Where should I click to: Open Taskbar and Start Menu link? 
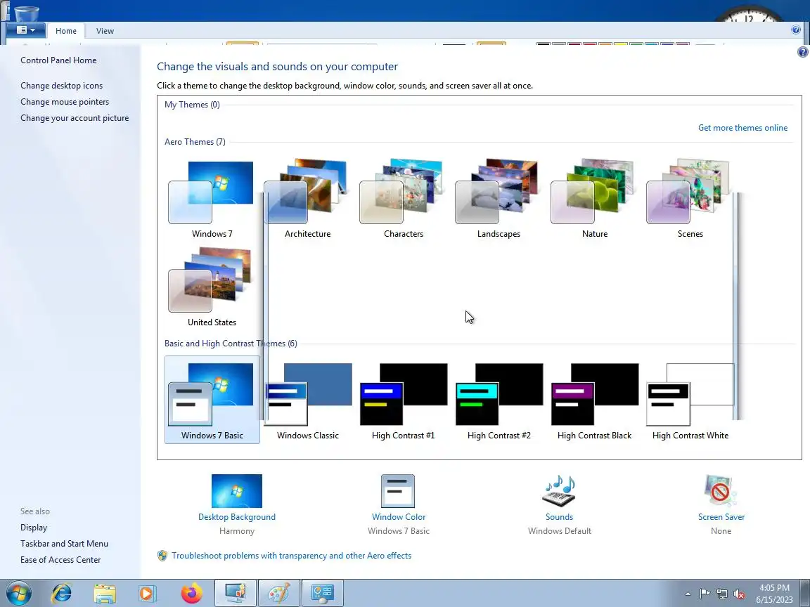click(64, 543)
